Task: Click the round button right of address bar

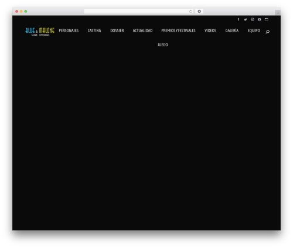Action: point(199,11)
